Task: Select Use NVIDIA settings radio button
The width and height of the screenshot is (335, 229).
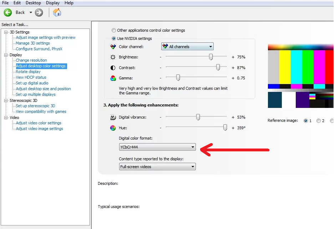Action: click(114, 38)
